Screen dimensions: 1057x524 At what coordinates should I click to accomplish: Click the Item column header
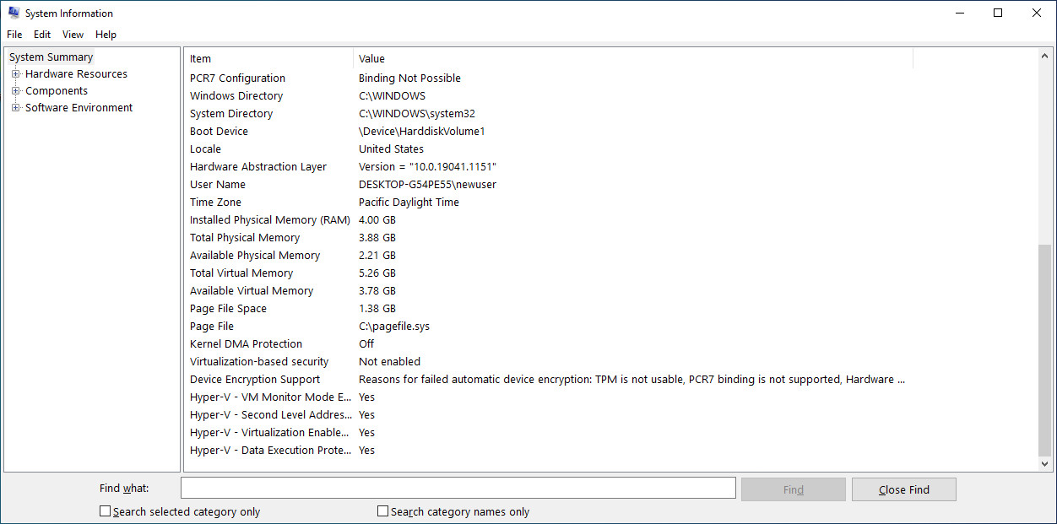(x=268, y=59)
